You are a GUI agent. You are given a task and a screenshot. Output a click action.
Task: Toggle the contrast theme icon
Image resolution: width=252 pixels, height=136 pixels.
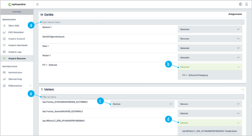pyautogui.click(x=240, y=4)
